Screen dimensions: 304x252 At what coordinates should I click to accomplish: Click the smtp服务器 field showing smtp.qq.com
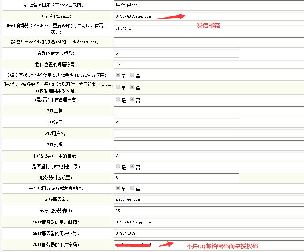pos(164,200)
